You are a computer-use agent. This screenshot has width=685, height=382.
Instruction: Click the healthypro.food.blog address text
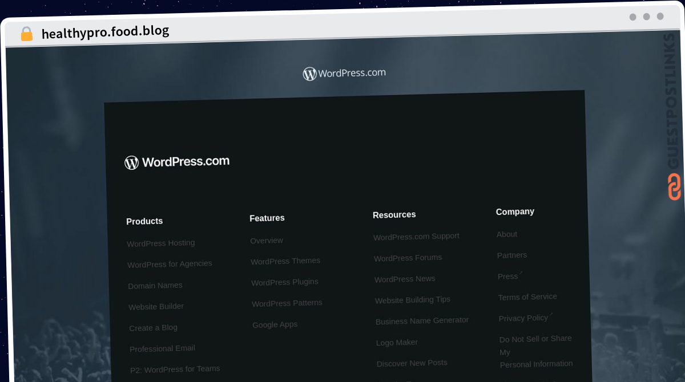(106, 32)
